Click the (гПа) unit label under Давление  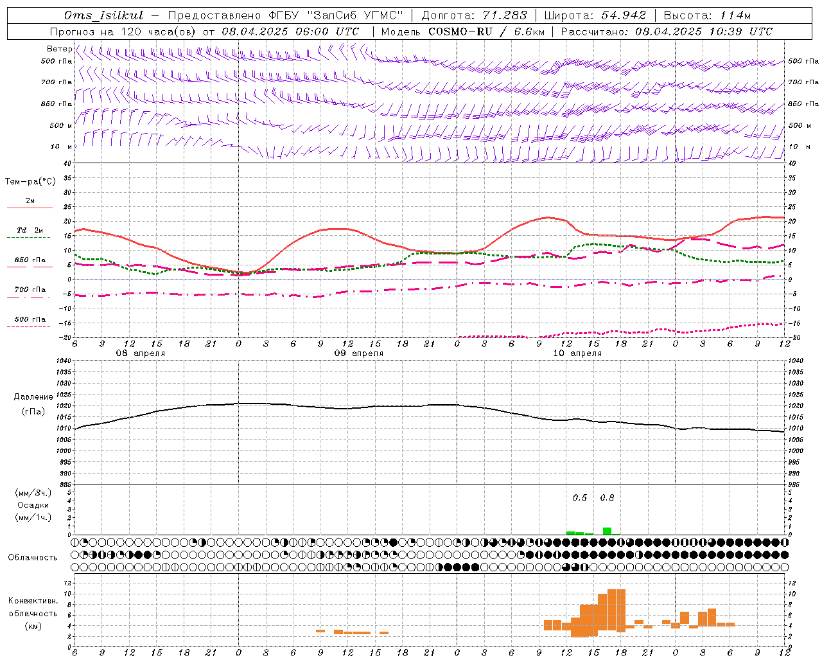pos(33,411)
